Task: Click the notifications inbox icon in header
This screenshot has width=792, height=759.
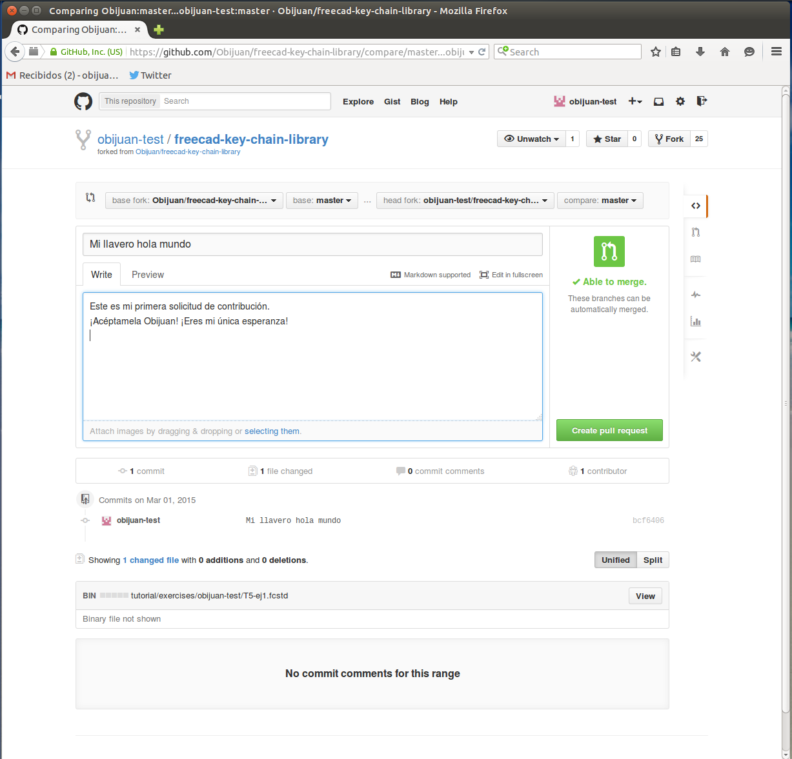Action: [658, 101]
